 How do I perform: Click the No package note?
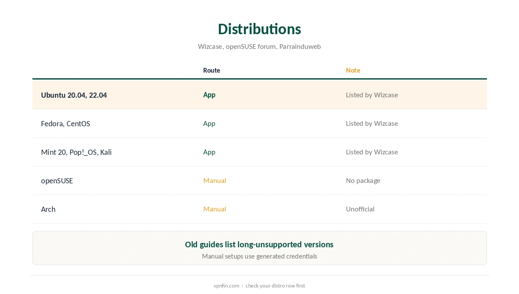pyautogui.click(x=363, y=180)
